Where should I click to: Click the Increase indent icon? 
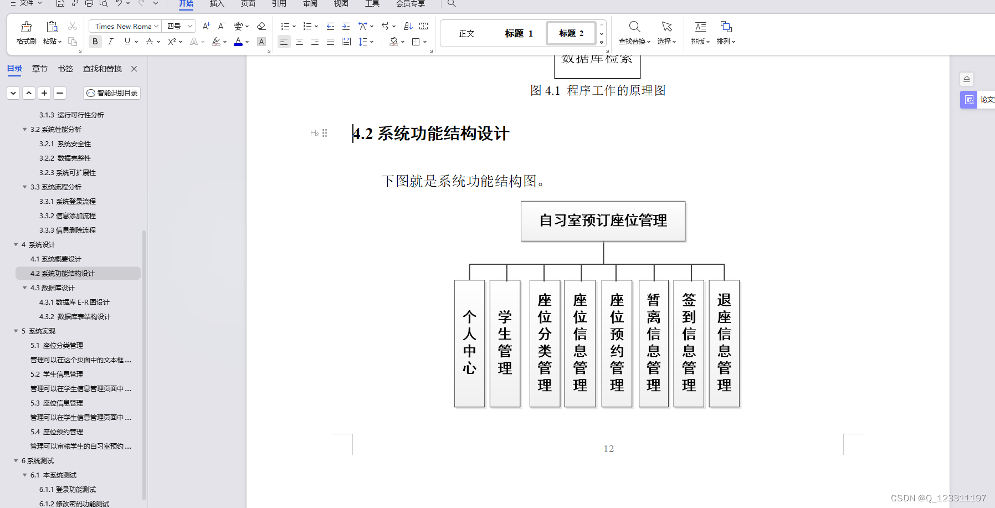346,26
